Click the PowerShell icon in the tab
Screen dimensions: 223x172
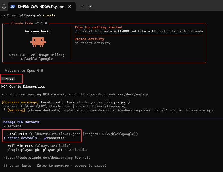pos(13,6)
